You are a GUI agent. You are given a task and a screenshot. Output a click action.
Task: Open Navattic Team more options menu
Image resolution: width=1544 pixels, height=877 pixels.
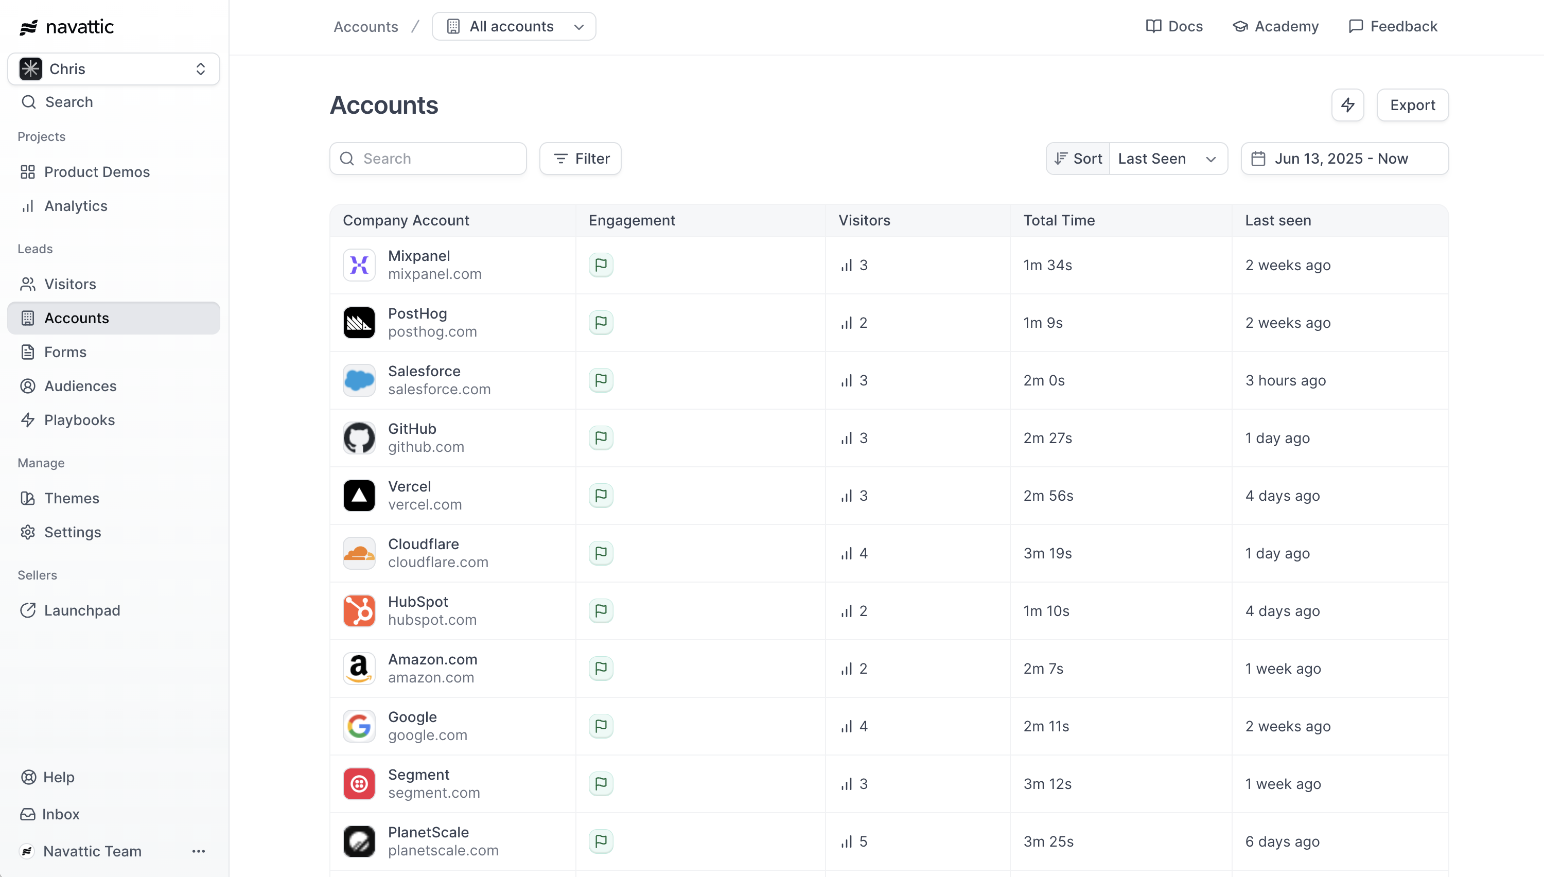[x=199, y=851]
